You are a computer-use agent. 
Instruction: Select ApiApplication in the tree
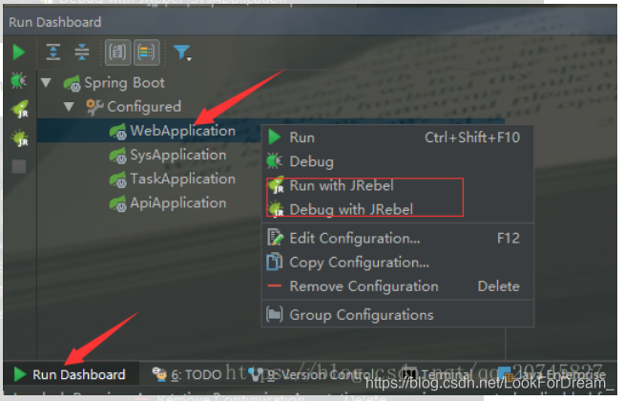(168, 203)
